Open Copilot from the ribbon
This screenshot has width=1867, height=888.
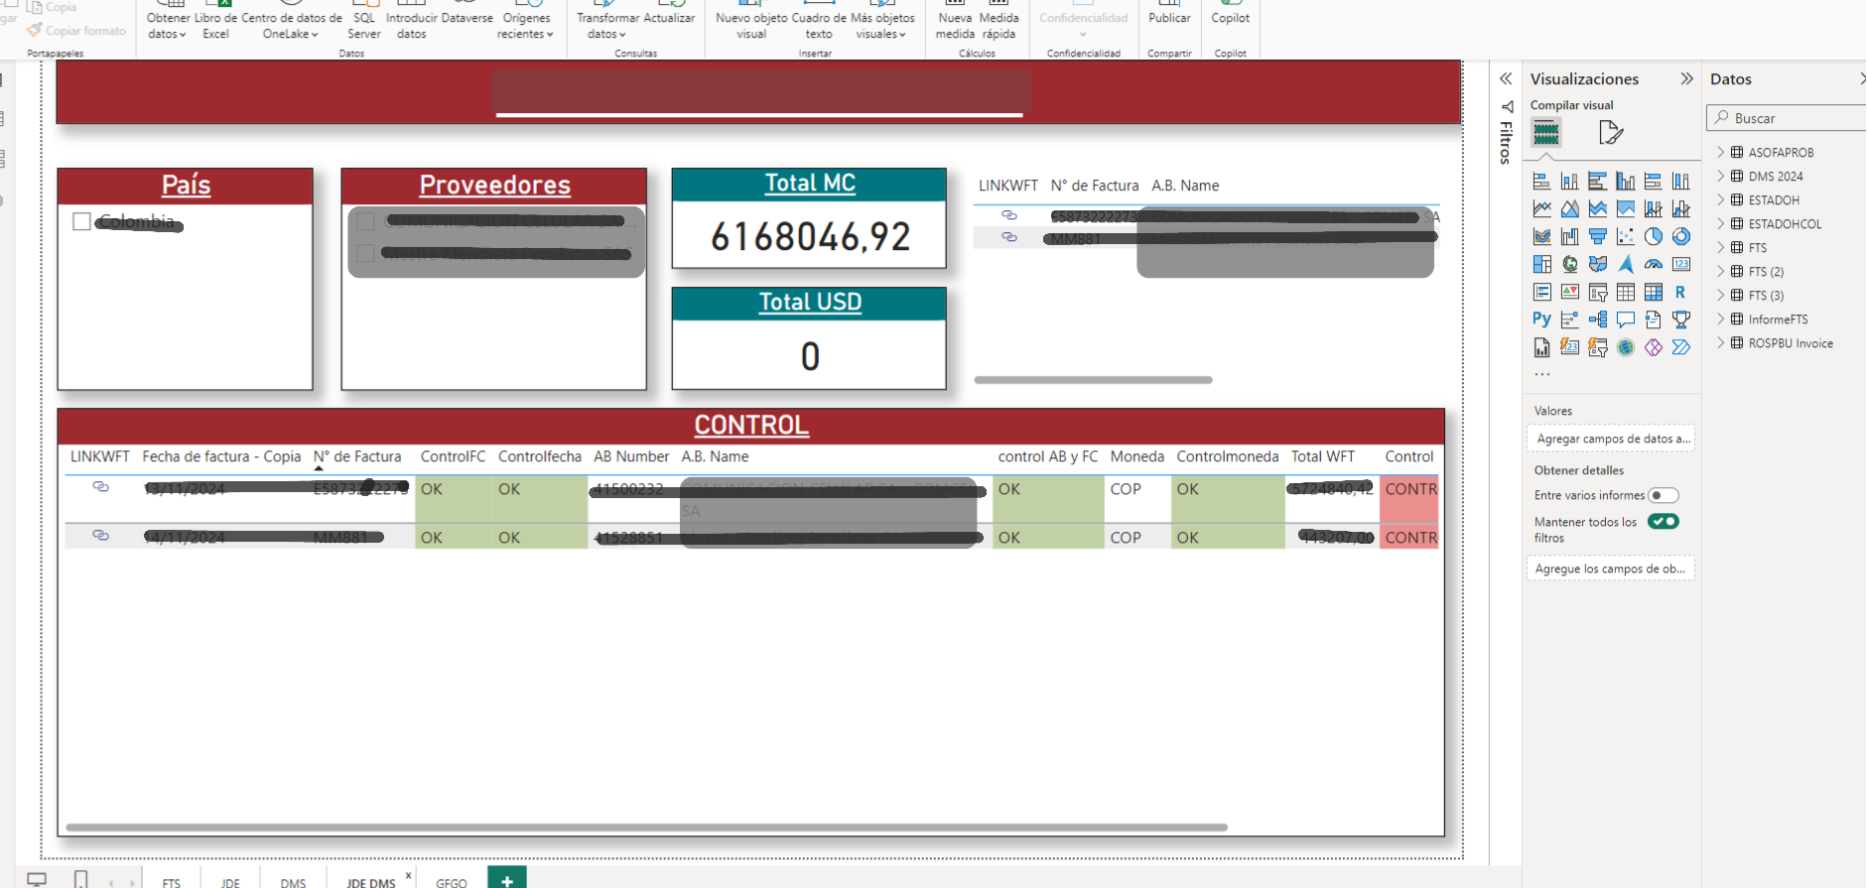click(1230, 20)
